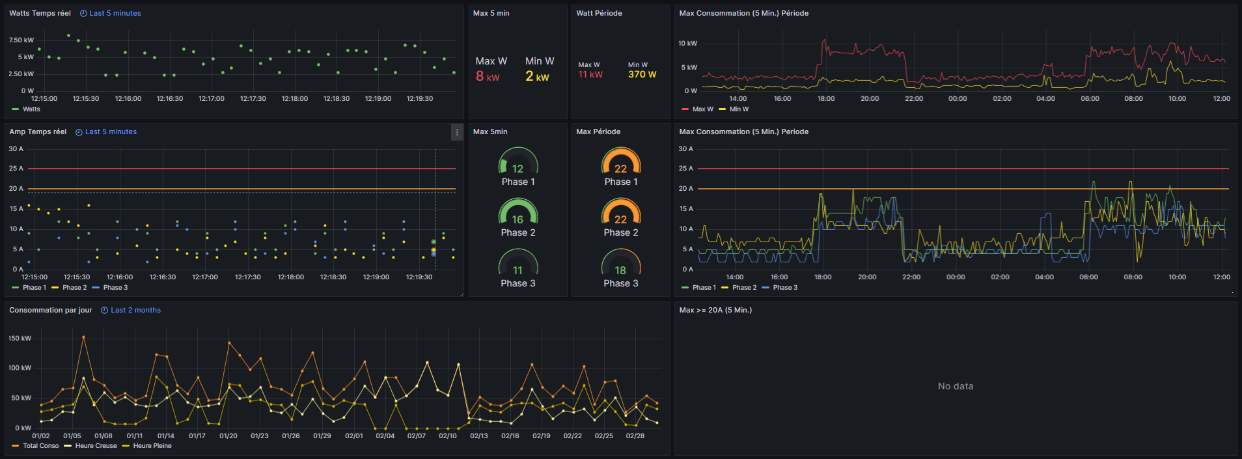Open the three-dot menu on Amp Temps réel panel
Image resolution: width=1242 pixels, height=459 pixels.
(457, 132)
